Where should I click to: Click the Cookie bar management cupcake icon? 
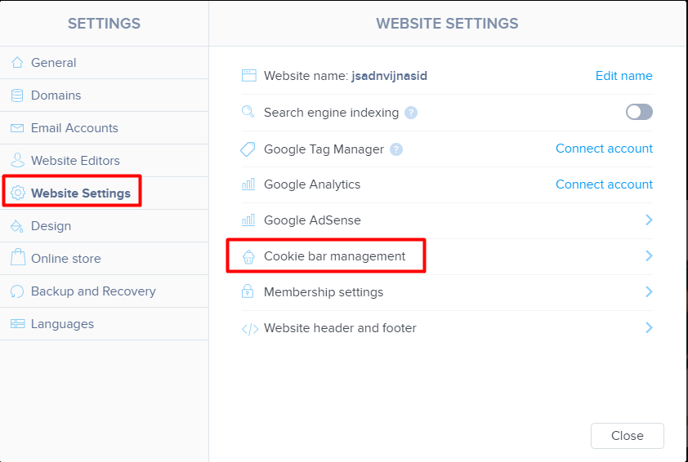click(x=248, y=256)
